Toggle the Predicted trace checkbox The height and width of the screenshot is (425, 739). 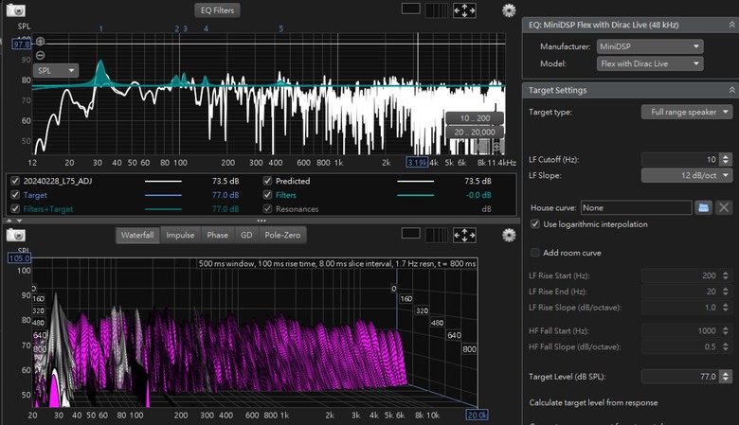[268, 181]
